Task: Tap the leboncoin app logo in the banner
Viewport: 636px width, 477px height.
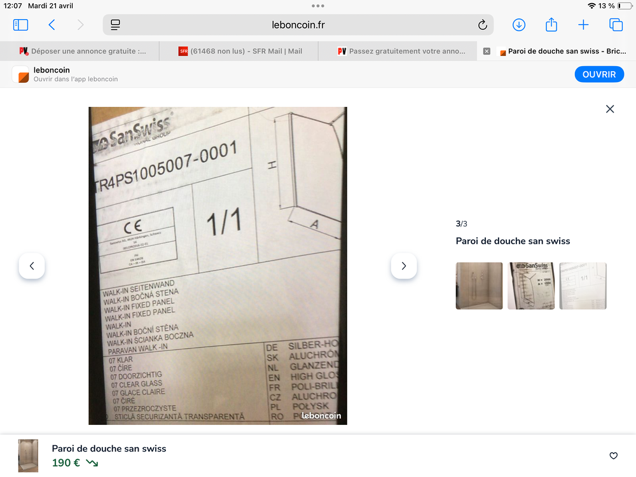Action: click(x=21, y=74)
